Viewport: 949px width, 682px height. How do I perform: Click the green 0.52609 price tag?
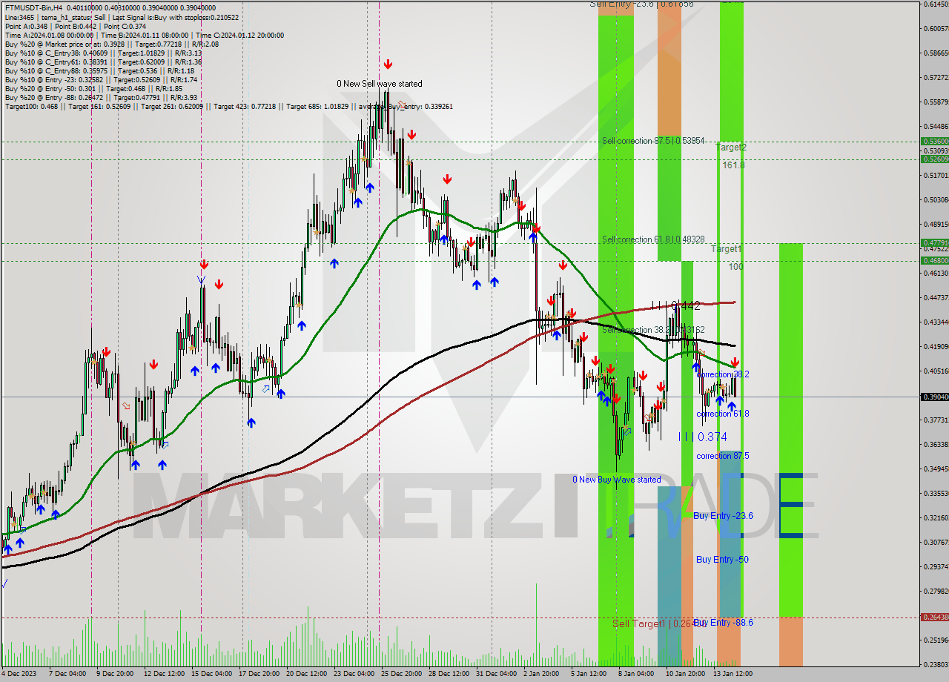pos(934,159)
